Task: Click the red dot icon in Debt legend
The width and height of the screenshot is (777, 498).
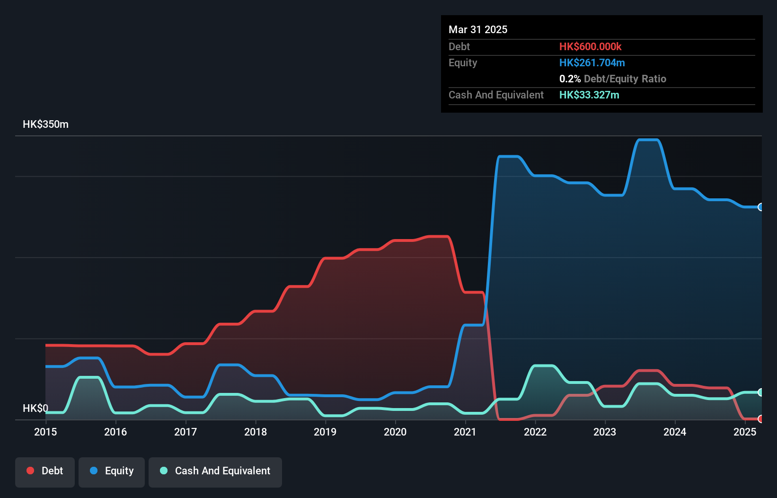Action: tap(30, 471)
